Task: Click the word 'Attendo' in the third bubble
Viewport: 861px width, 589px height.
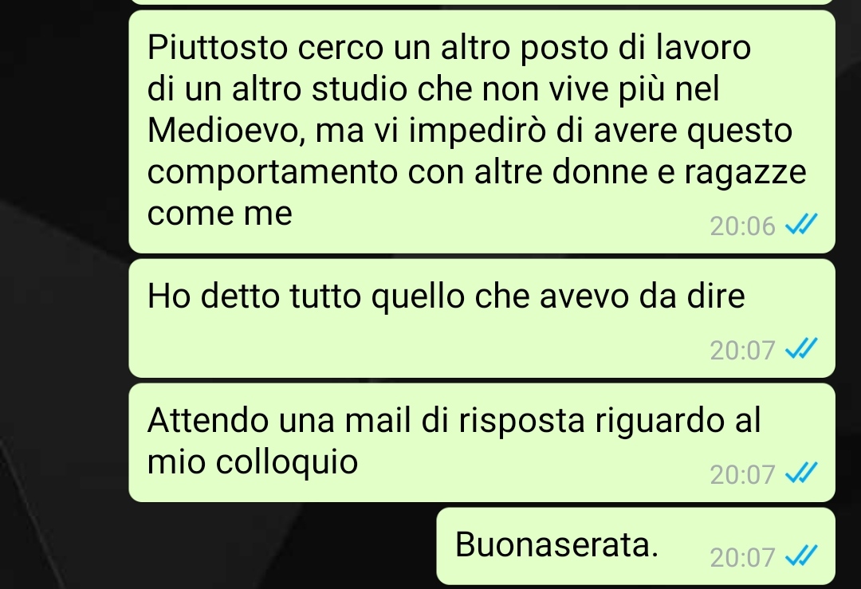Action: click(208, 421)
